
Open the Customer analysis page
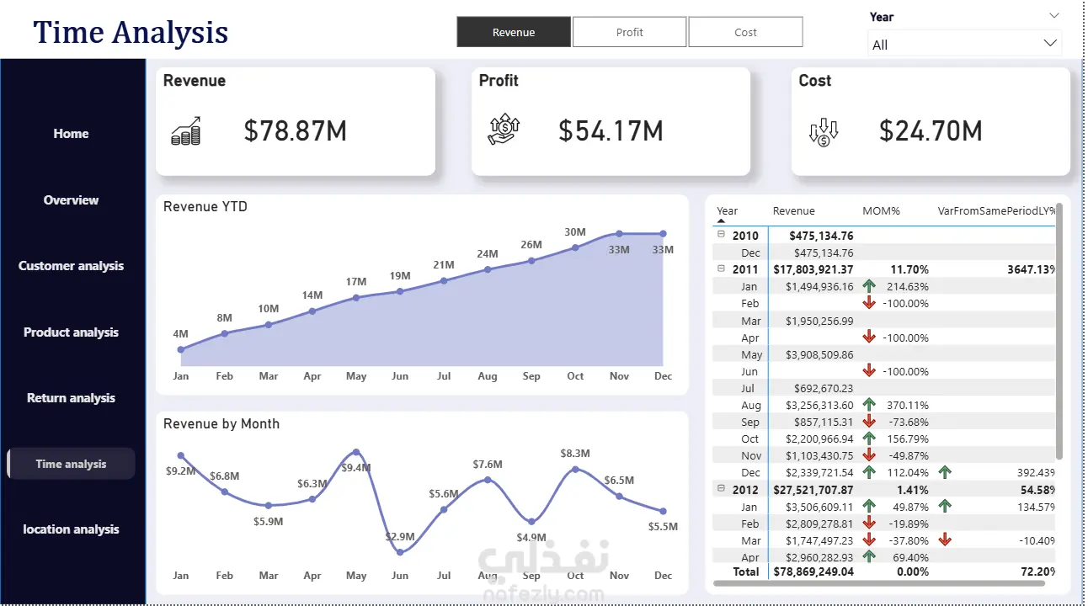72,266
